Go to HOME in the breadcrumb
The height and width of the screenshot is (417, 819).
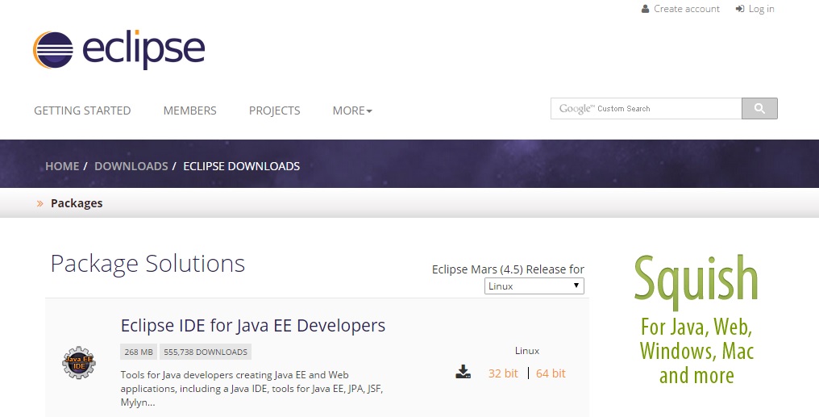tap(62, 166)
